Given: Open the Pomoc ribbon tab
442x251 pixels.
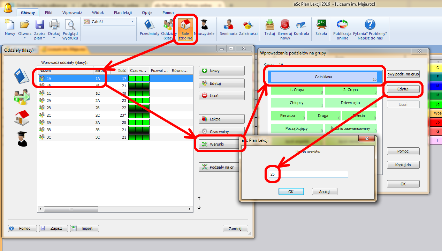Looking at the screenshot, I should click(168, 13).
